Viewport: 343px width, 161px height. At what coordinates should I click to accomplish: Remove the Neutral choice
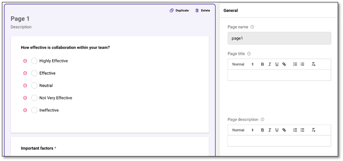(x=25, y=85)
